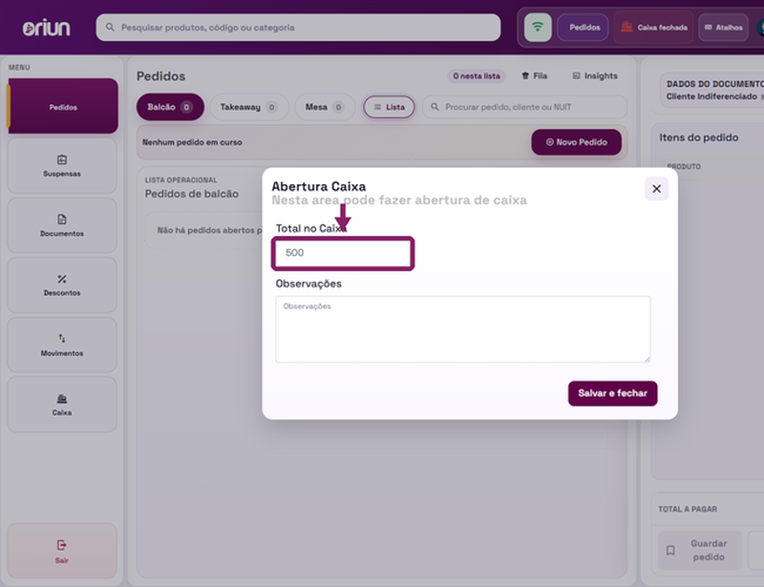The width and height of the screenshot is (764, 587).
Task: Open the Descontos percent icon
Action: 62,279
